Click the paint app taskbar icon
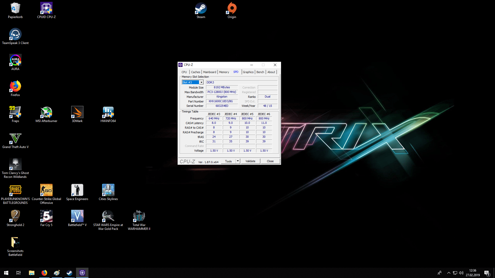495x278 pixels. [57, 273]
